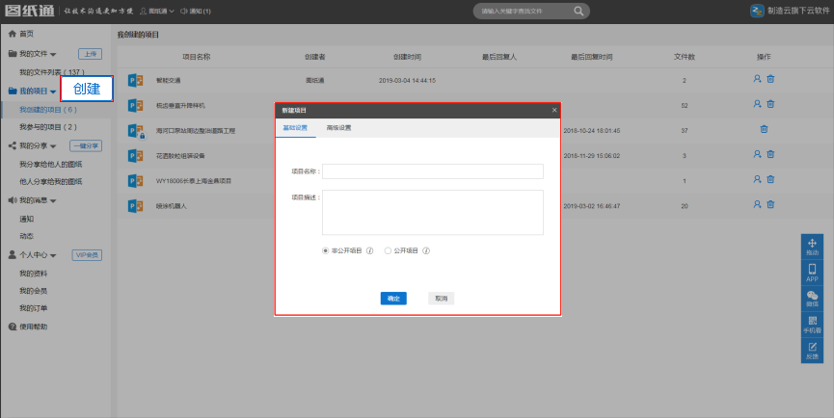Select the 非公开项目 radio button

[326, 250]
